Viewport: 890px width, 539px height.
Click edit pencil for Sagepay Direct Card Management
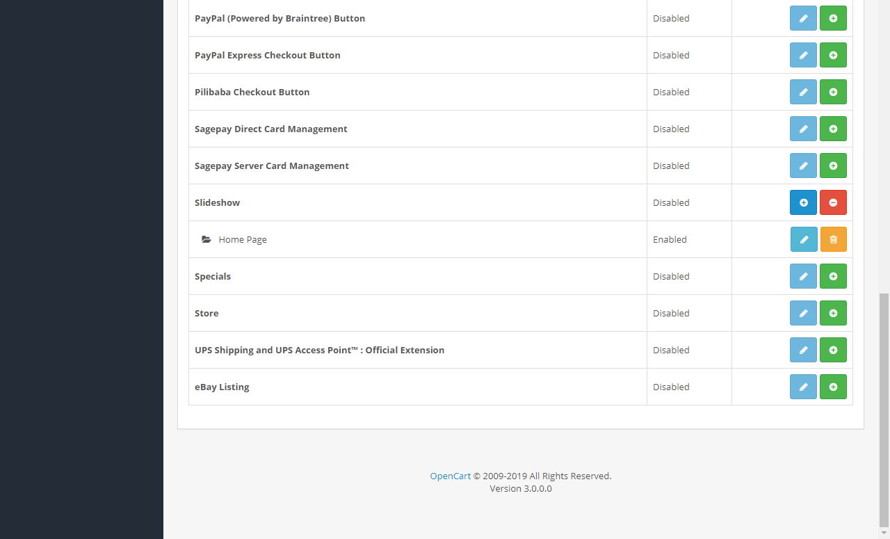point(803,129)
